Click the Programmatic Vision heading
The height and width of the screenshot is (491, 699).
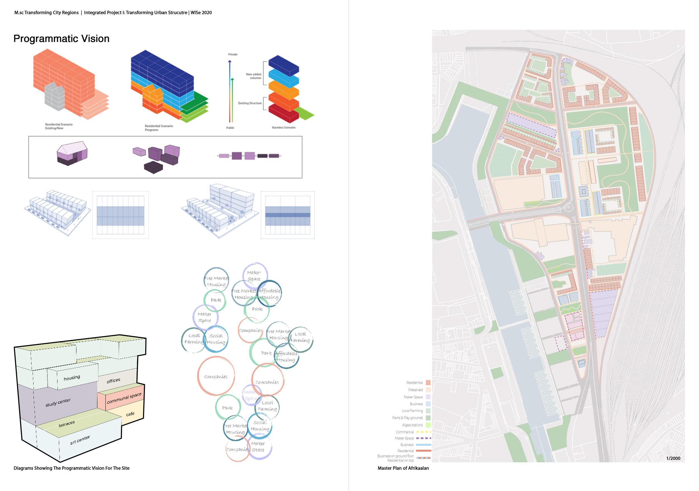62,39
